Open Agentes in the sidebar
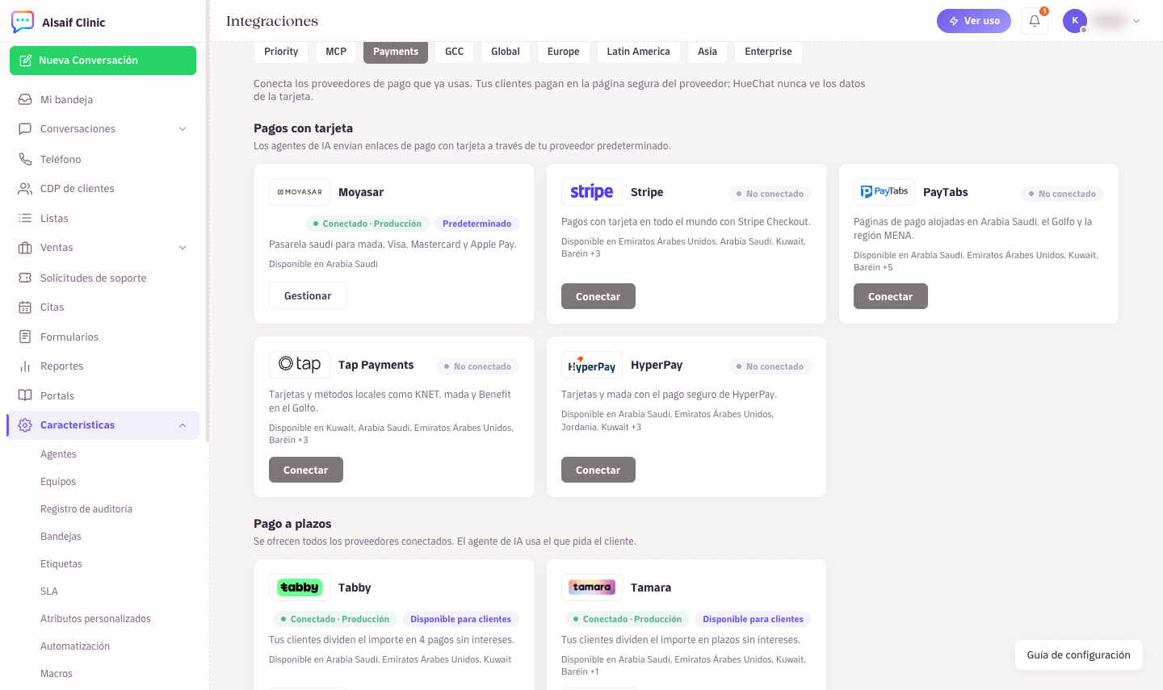 click(58, 454)
